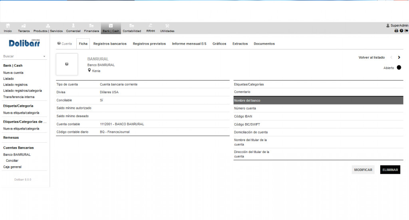
Task: Click the Volver al listado link
Action: (x=371, y=57)
